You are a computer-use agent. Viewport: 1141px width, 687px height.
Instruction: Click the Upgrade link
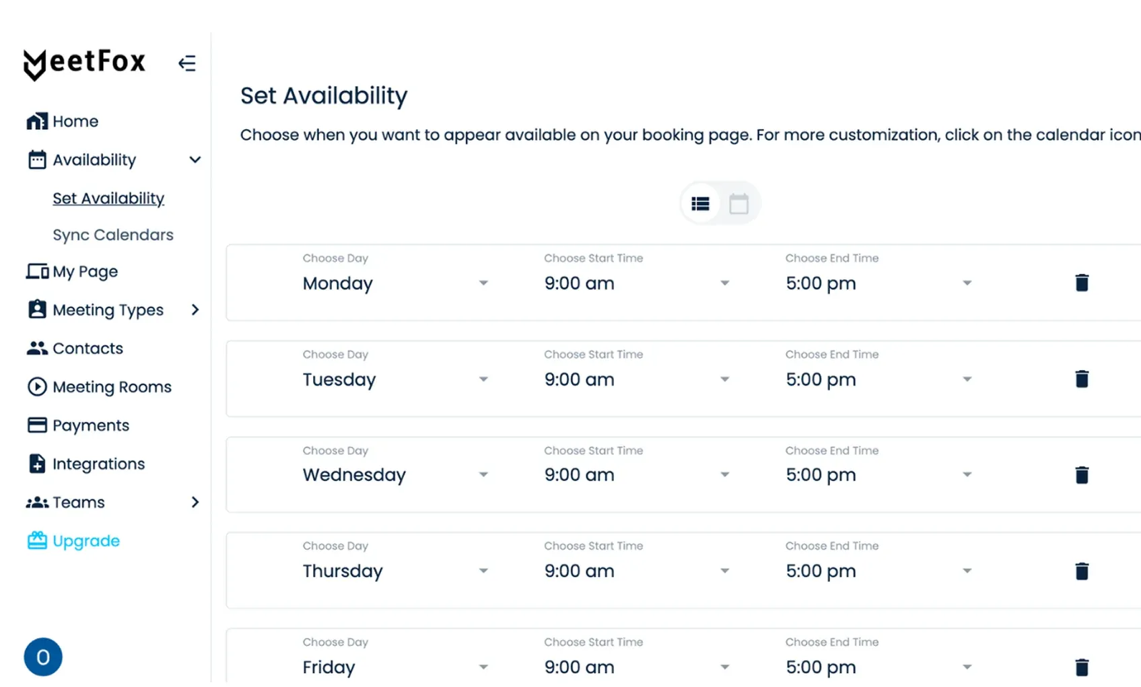tap(85, 541)
